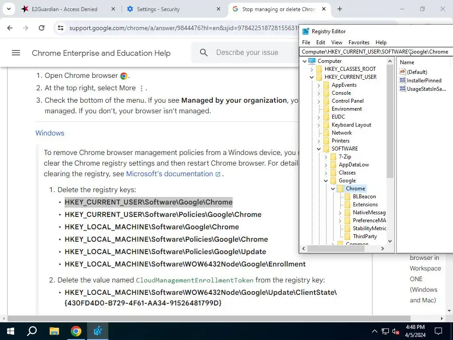Open the Windows Start menu
Viewport: 453px width, 340px height.
point(11,331)
